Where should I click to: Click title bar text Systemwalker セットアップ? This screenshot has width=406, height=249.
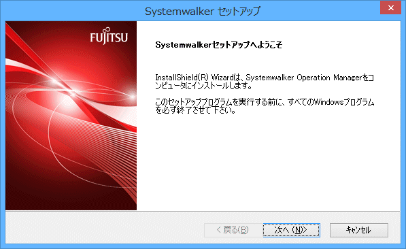point(203,12)
